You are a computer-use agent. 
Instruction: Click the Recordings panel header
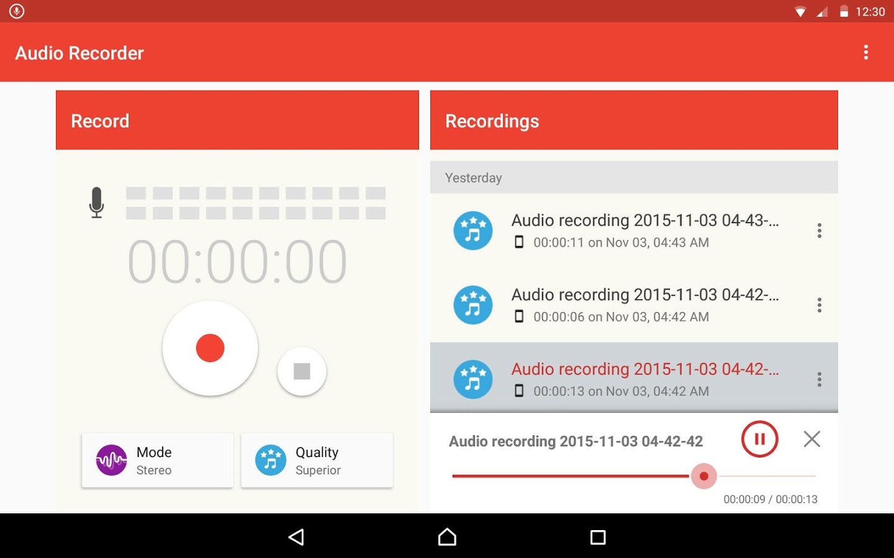(x=634, y=120)
